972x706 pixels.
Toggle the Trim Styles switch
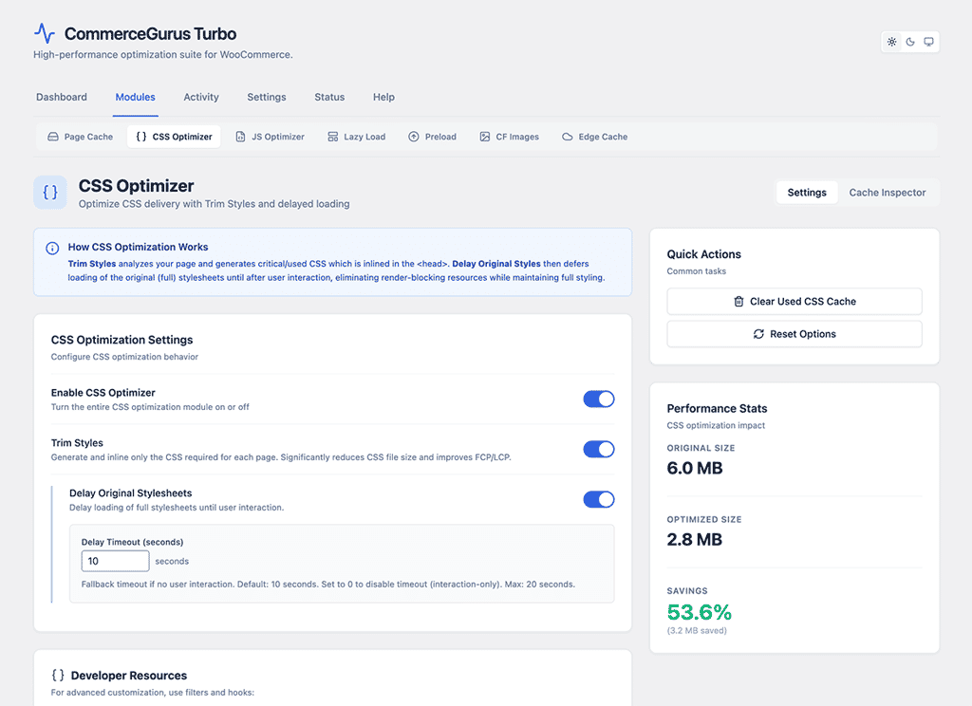pos(599,450)
